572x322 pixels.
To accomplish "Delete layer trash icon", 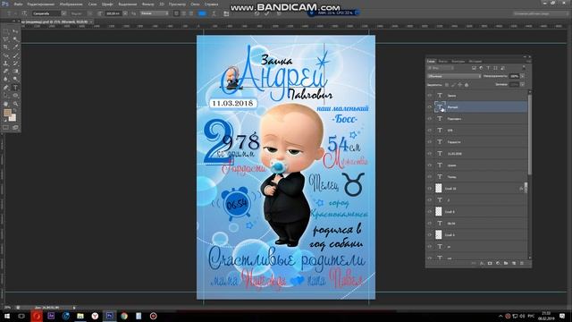I will pos(522,263).
